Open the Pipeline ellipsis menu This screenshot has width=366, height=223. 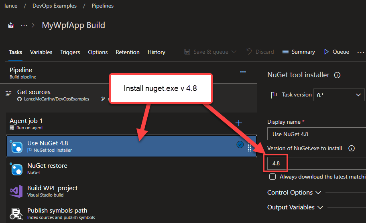coord(243,72)
